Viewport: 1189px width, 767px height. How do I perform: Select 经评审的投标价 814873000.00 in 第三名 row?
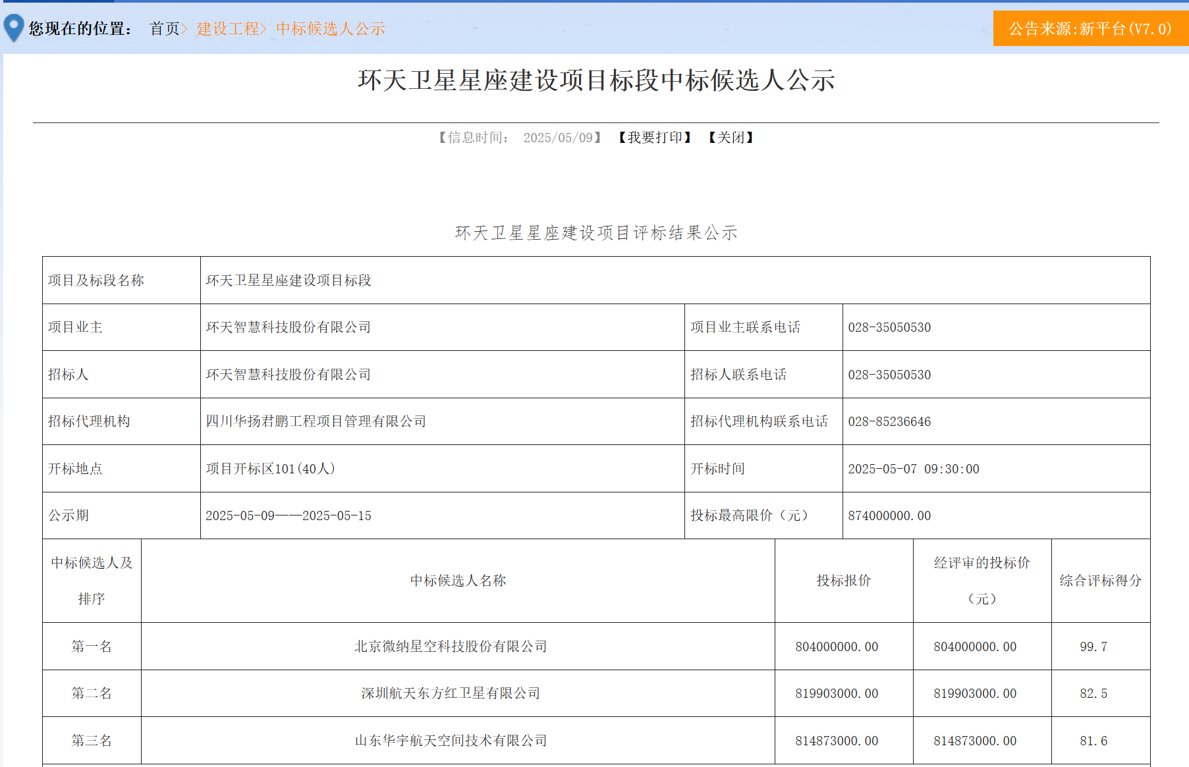(x=975, y=741)
